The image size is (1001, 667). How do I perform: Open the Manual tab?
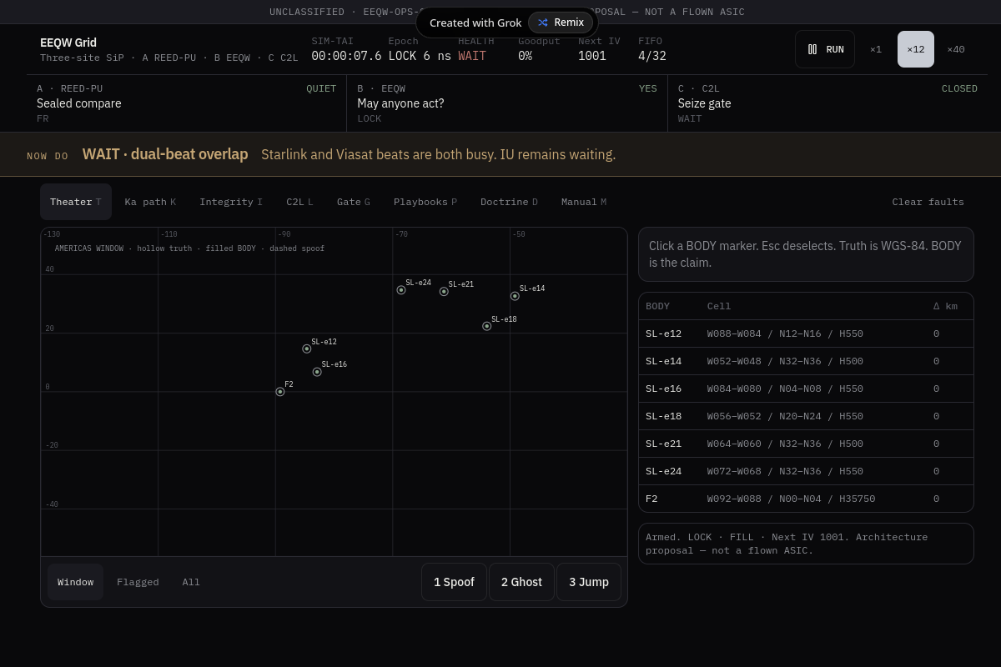click(584, 202)
